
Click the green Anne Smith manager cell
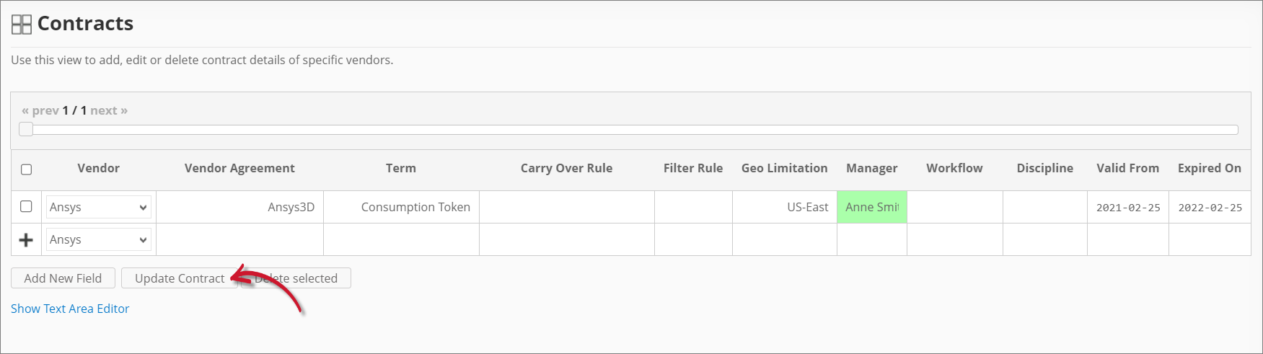pyautogui.click(x=871, y=207)
